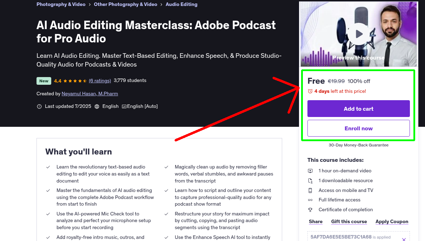Click the last updated badge icon
This screenshot has width=425, height=241.
click(39, 106)
